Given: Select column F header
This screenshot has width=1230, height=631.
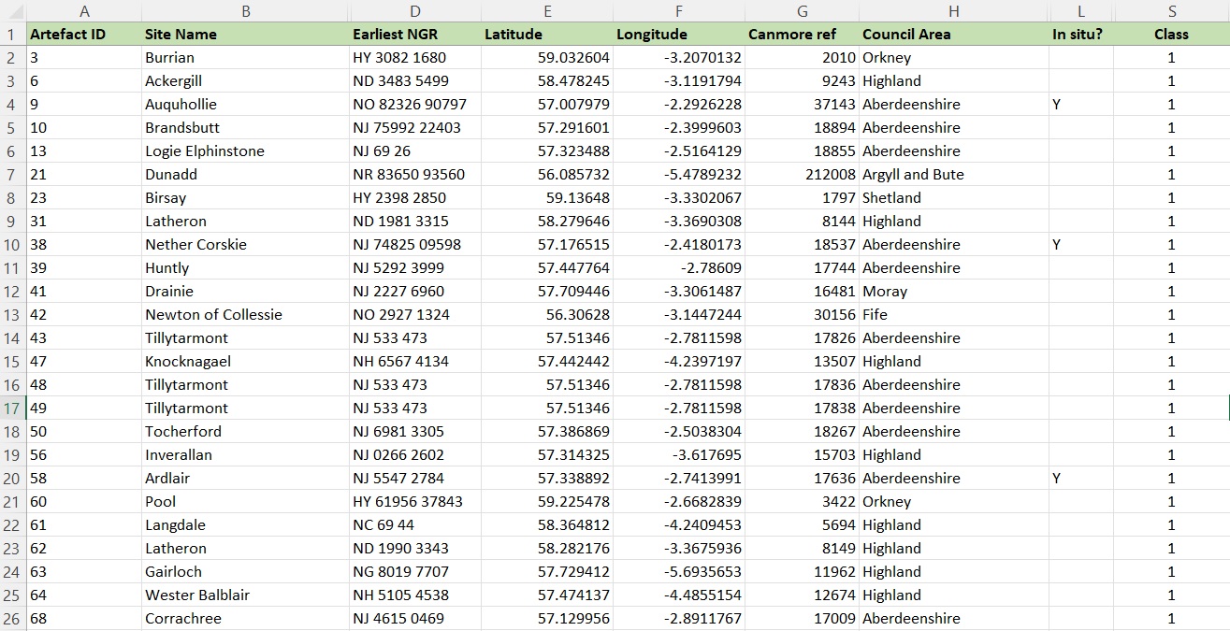Looking at the screenshot, I should 679,11.
